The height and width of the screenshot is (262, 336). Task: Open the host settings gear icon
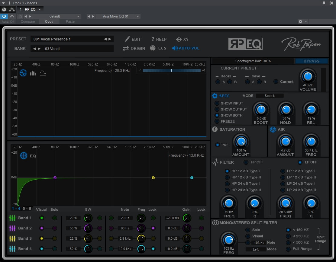[300, 21]
